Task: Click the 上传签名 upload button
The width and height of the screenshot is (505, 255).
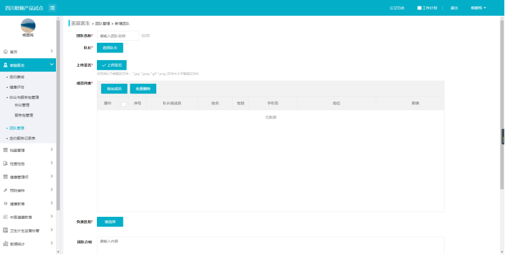Action: 112,65
